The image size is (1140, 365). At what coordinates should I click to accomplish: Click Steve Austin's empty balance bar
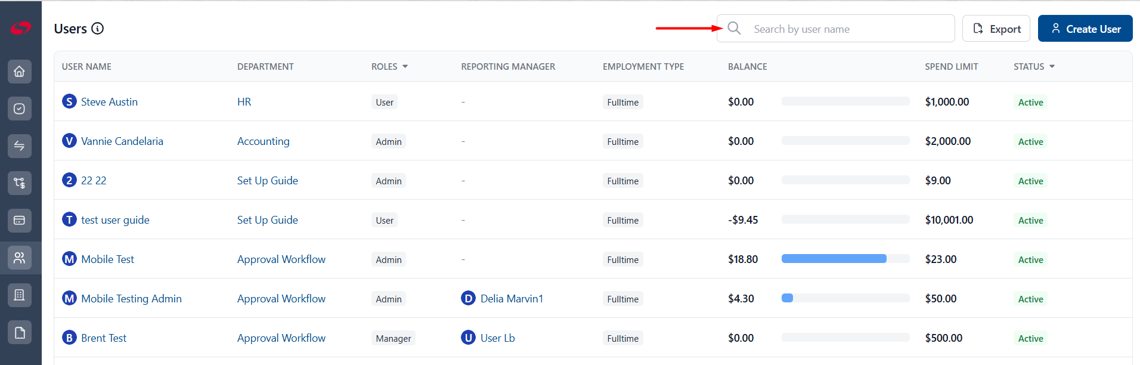click(x=845, y=101)
